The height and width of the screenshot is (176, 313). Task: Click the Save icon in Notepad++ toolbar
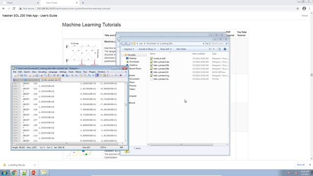22,75
